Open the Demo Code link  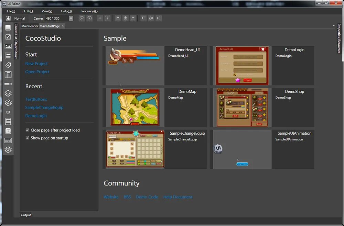147,197
